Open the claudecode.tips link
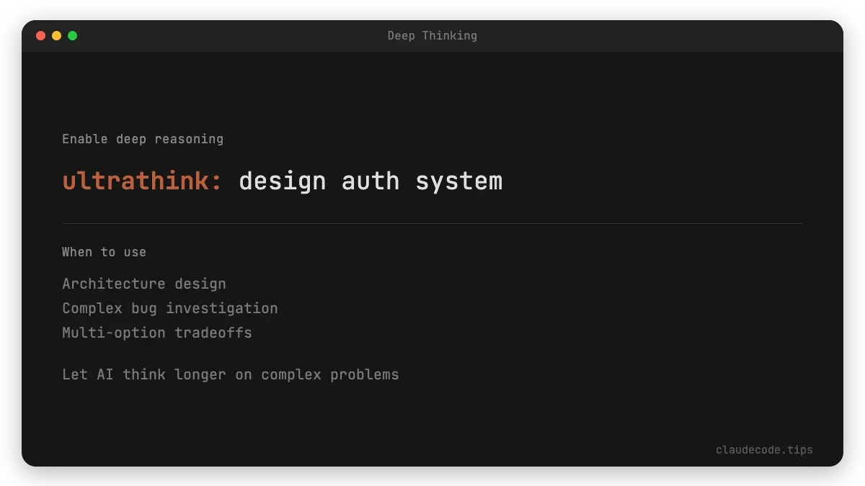The image size is (865, 486). pyautogui.click(x=764, y=450)
